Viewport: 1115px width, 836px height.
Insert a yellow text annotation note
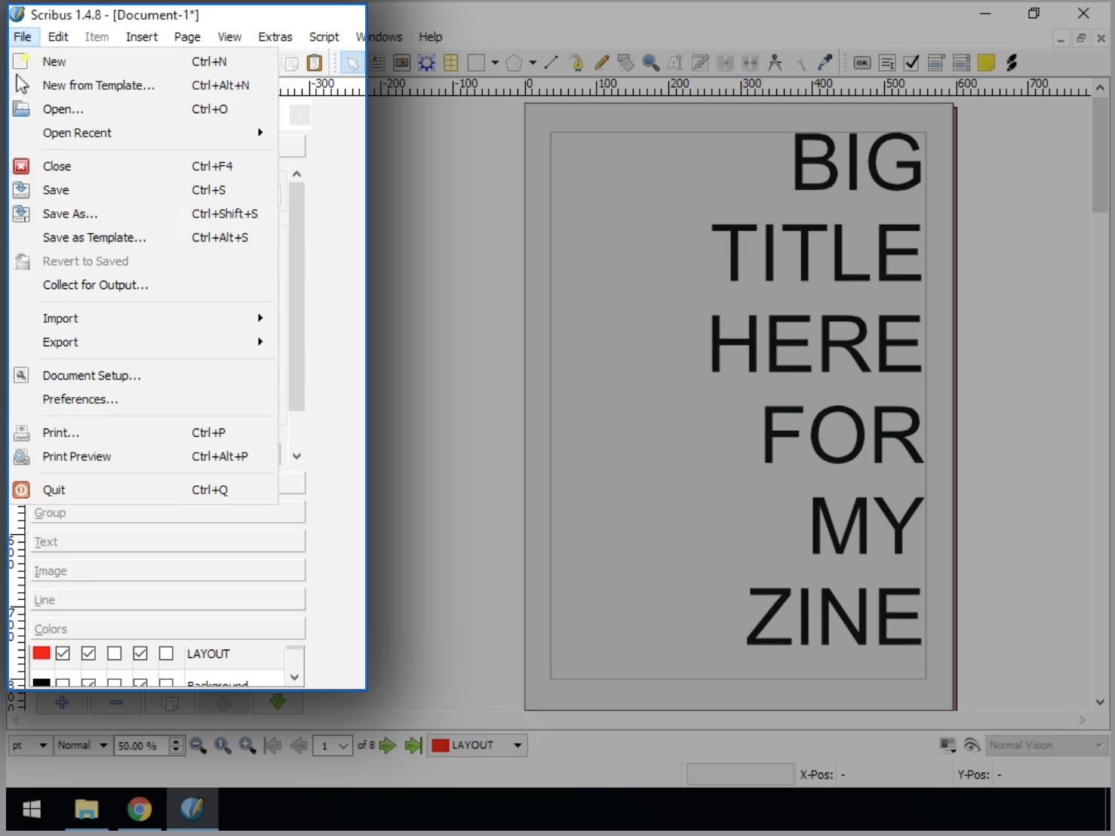tap(986, 63)
